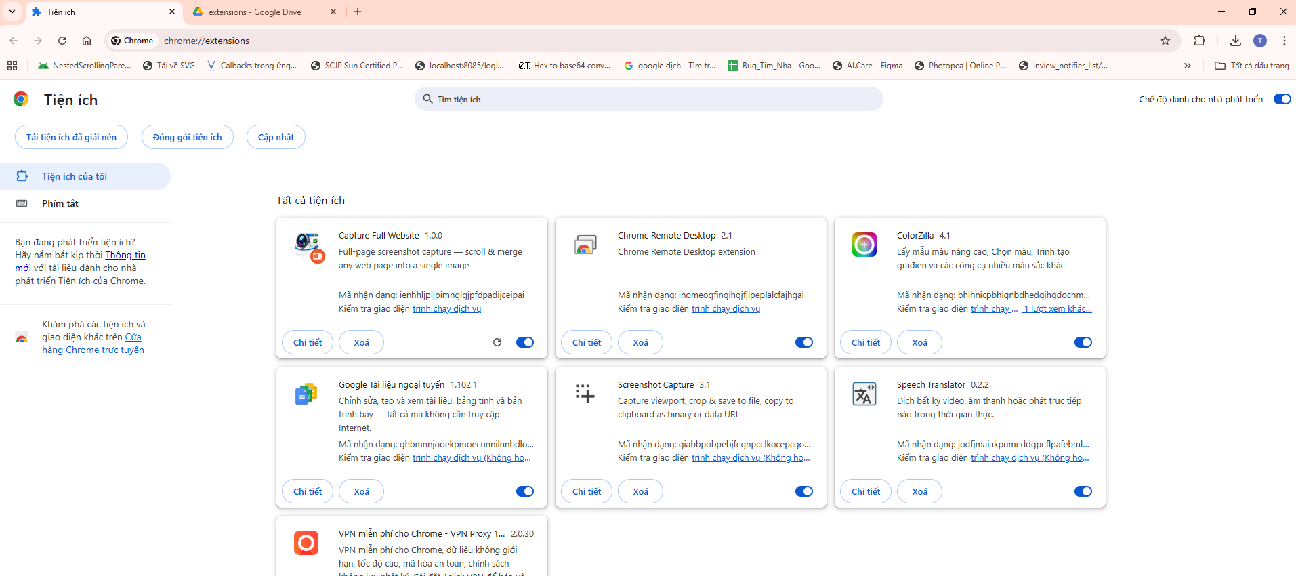Click the Capture Full Website extension icon

310,247
